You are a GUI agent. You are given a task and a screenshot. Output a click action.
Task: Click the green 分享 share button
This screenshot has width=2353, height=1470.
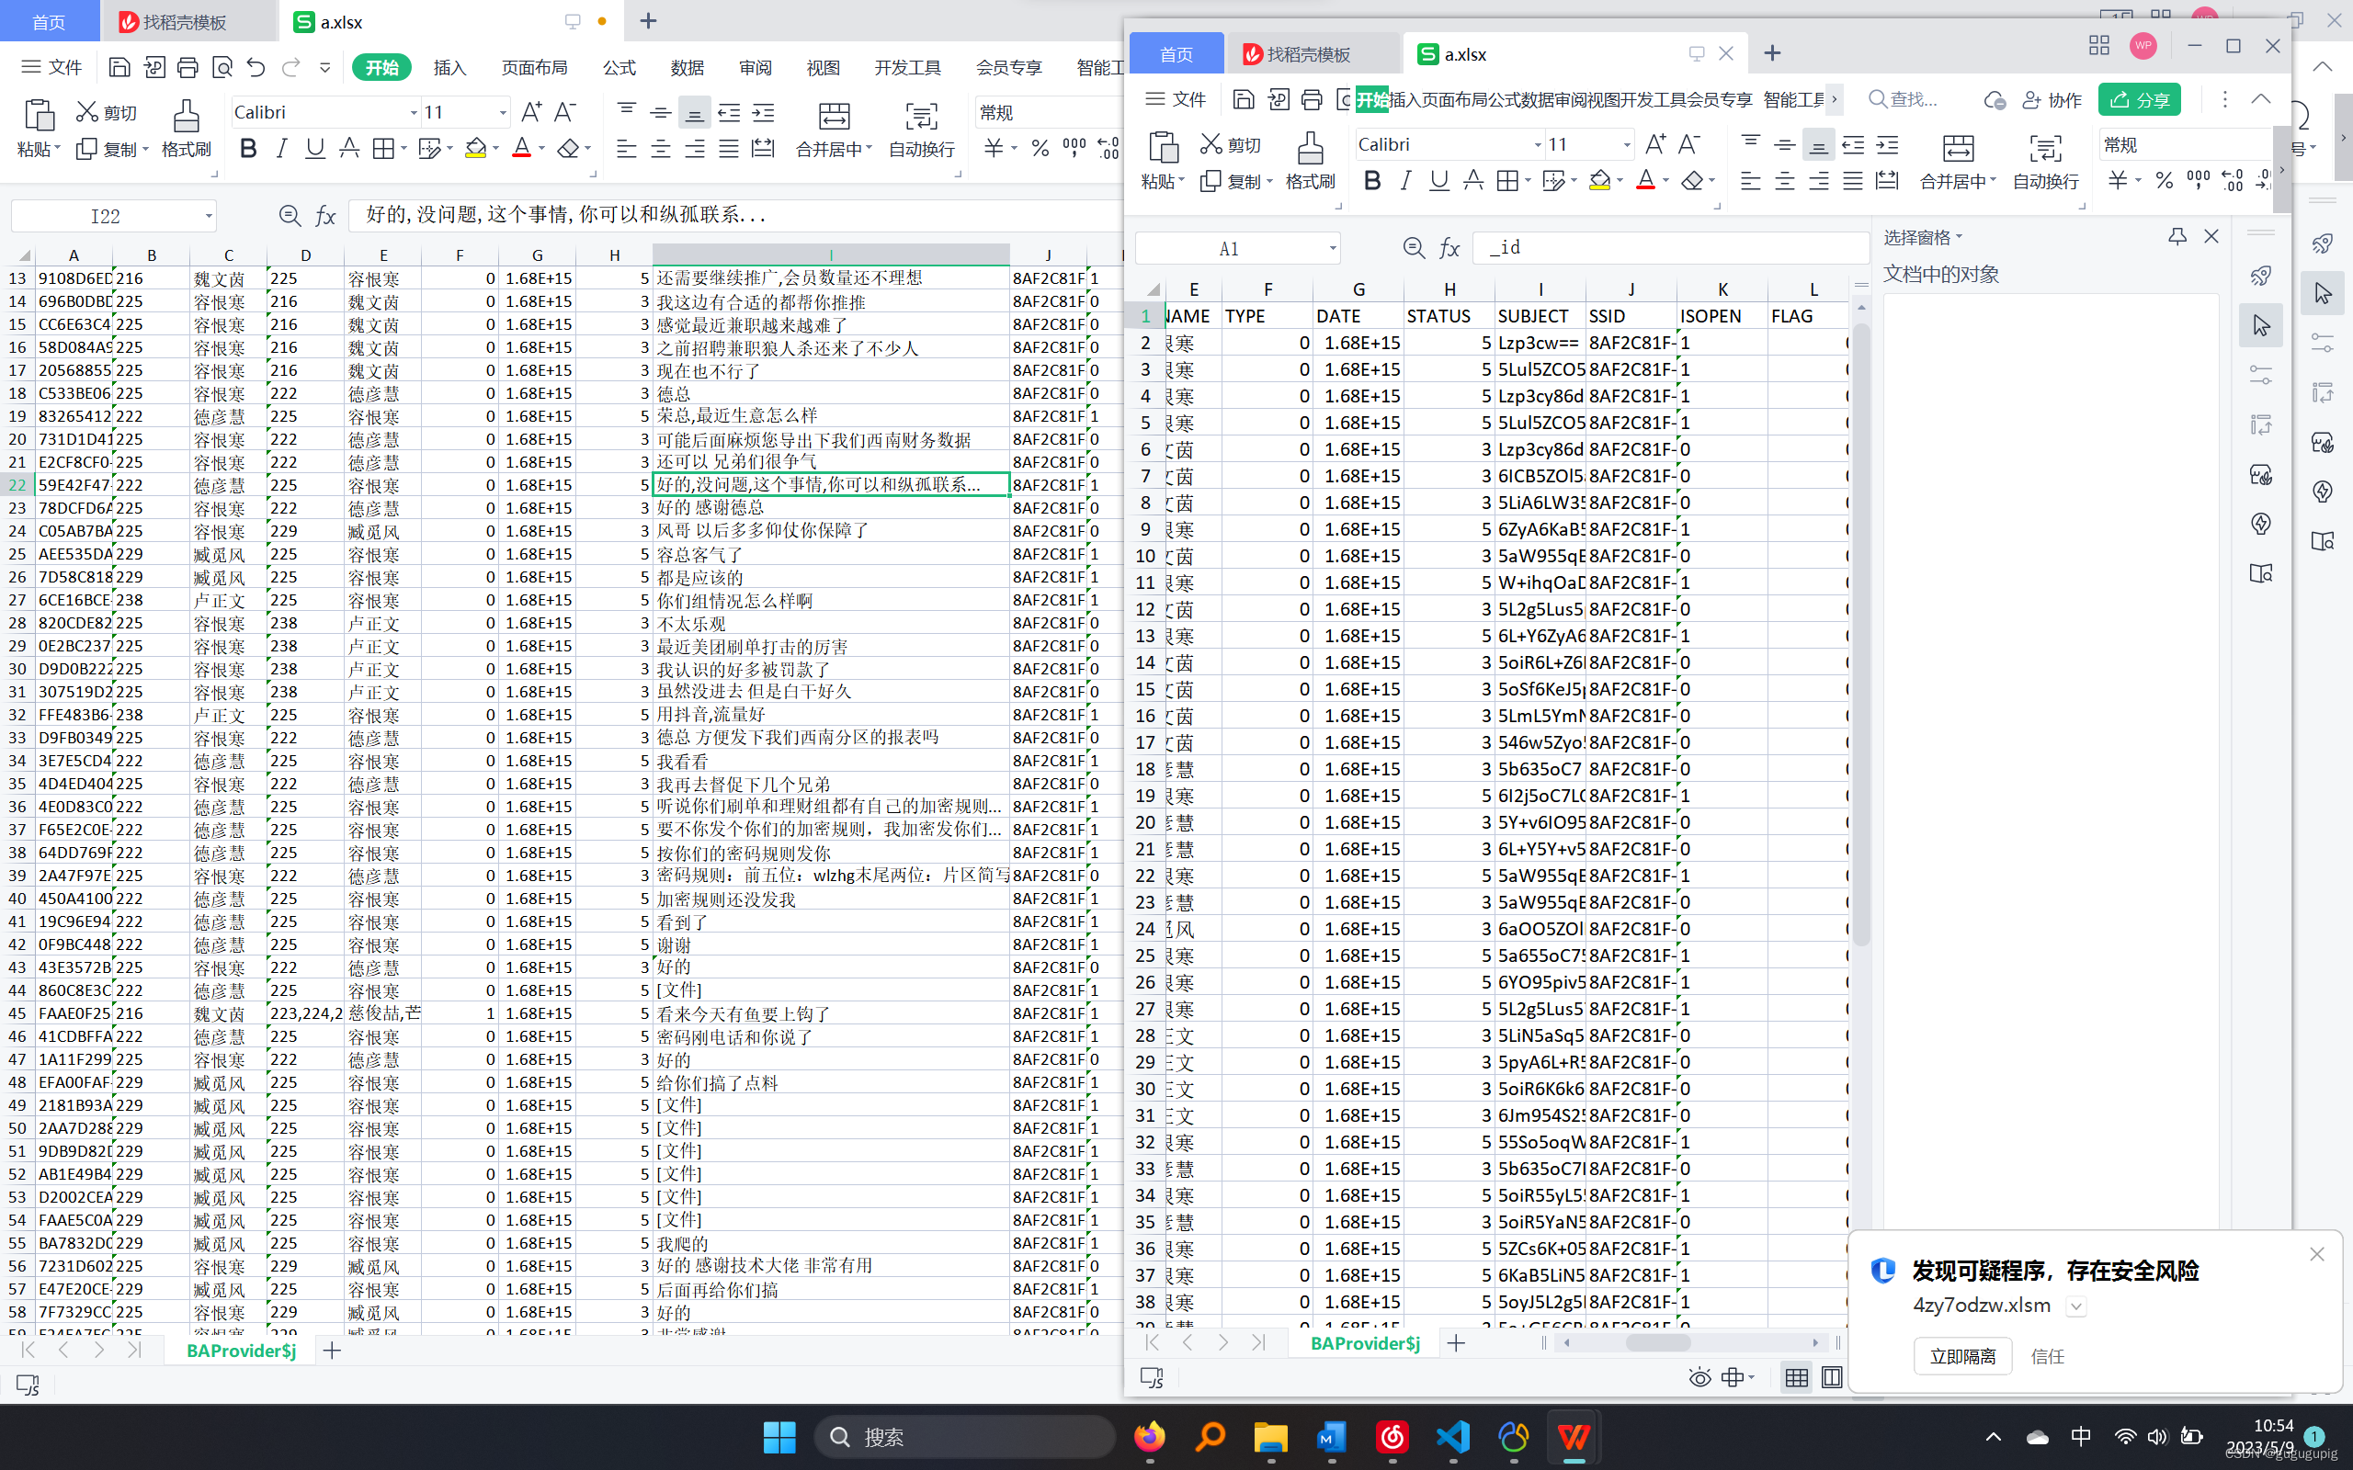(2139, 99)
